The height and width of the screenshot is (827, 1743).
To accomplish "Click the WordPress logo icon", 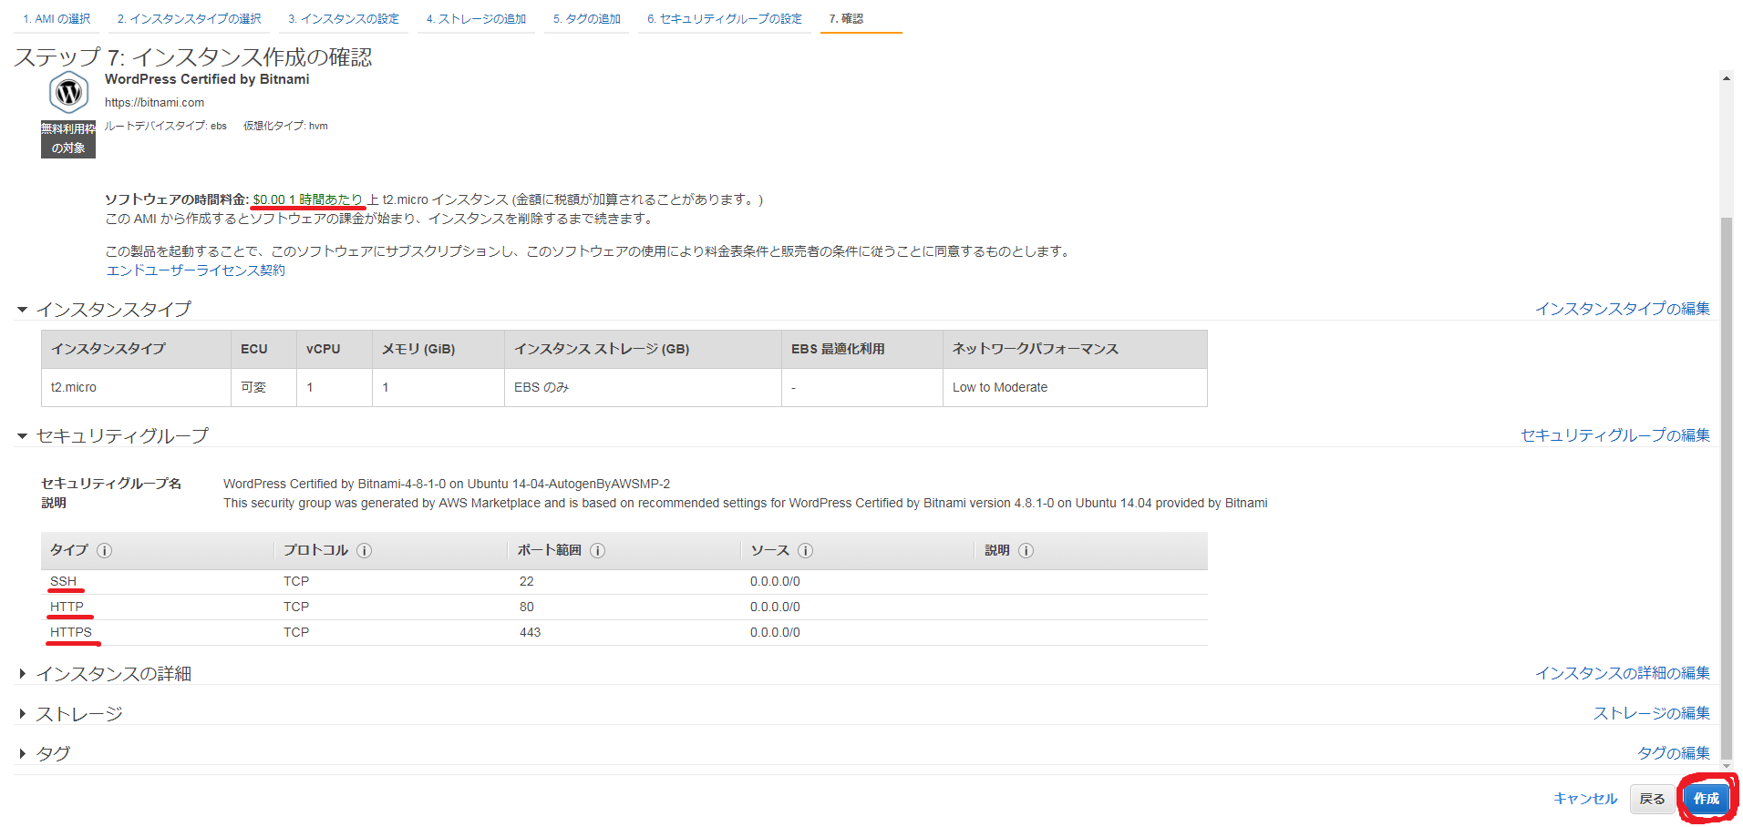I will pos(68,93).
